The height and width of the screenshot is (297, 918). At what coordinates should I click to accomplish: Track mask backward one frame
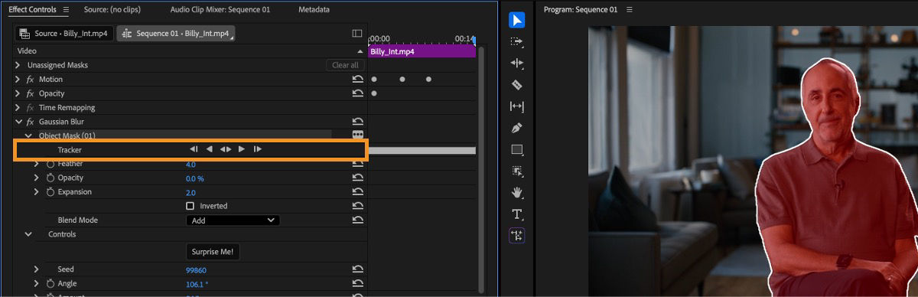tap(194, 149)
